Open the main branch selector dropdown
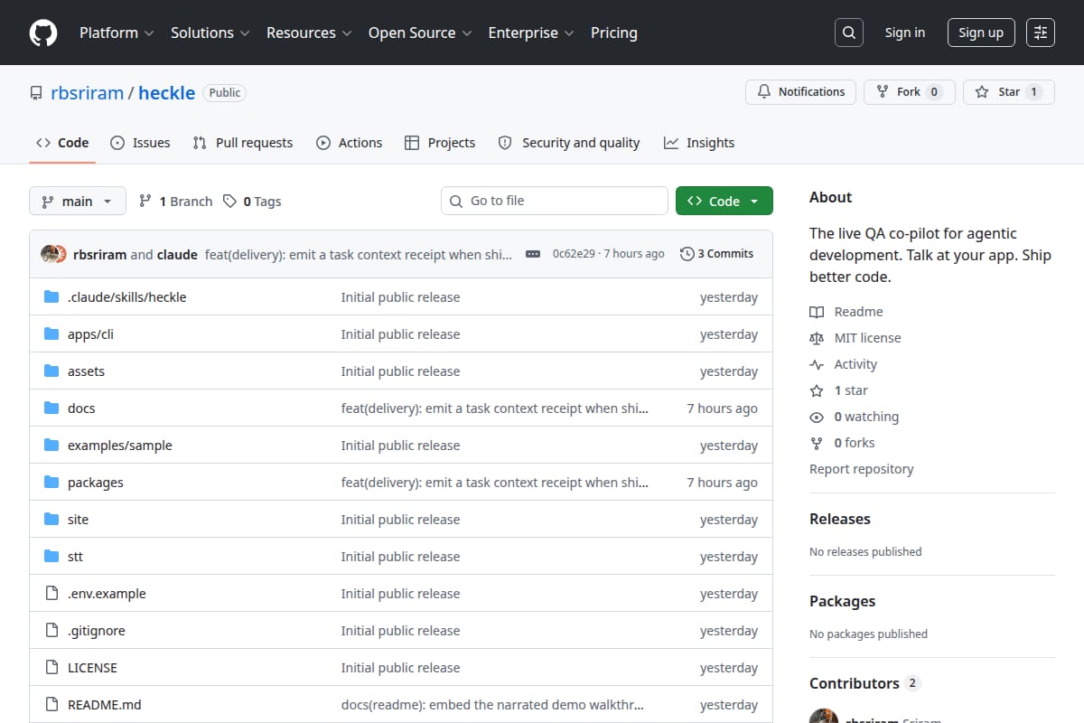1084x723 pixels. [77, 201]
